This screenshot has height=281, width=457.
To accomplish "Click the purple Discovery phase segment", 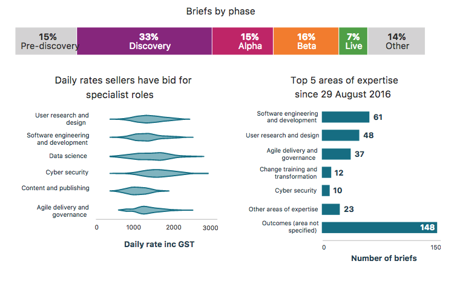I will (144, 41).
